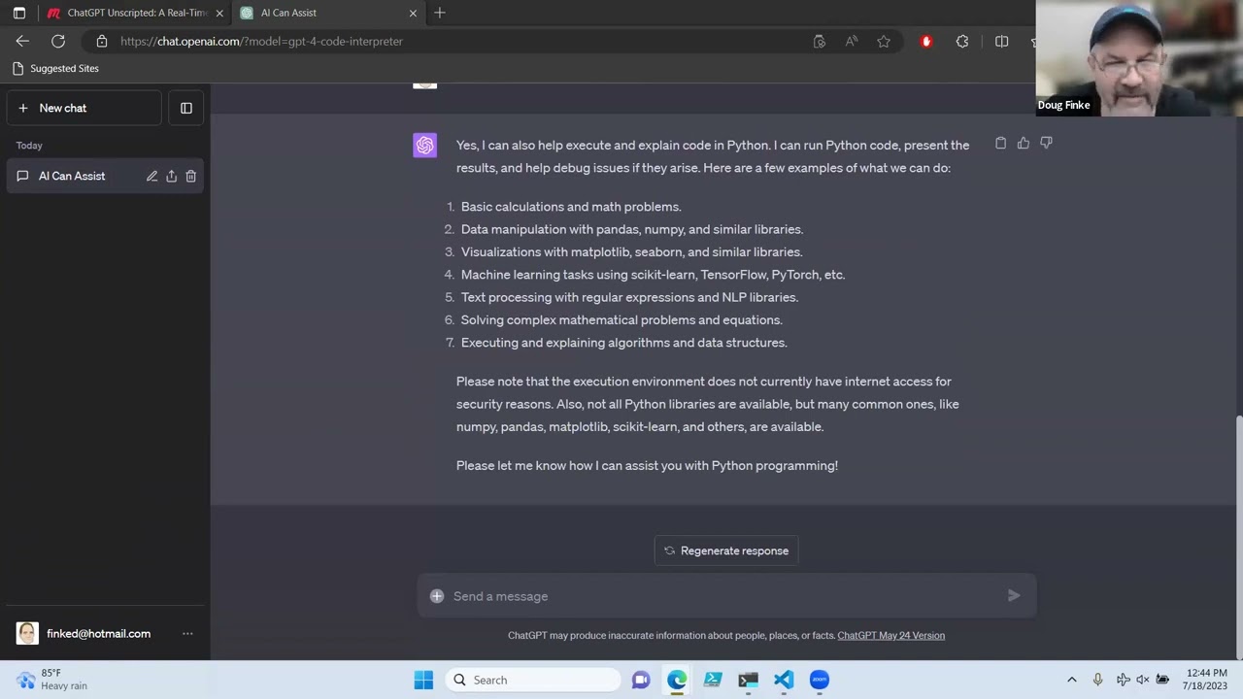Click the plus attach file icon

coord(437,596)
